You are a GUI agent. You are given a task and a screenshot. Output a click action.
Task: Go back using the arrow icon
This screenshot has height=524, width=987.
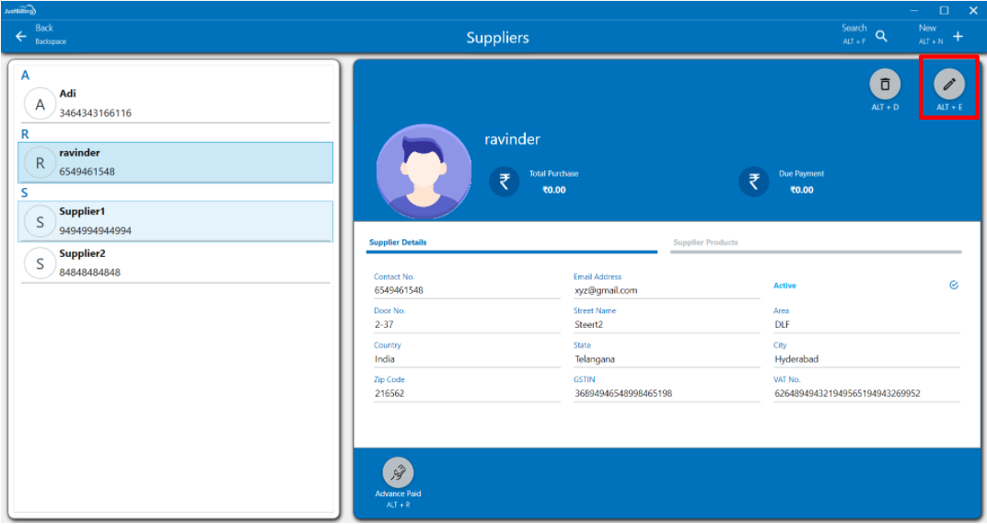click(21, 36)
